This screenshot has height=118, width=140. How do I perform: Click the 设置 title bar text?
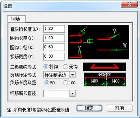tap(8, 6)
